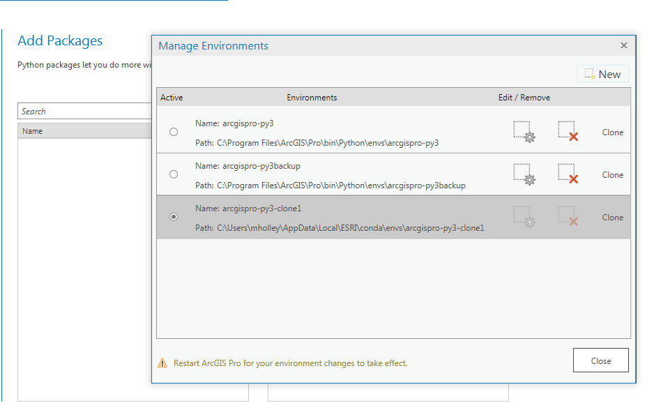Click the Close button in Manage Environments

(600, 360)
